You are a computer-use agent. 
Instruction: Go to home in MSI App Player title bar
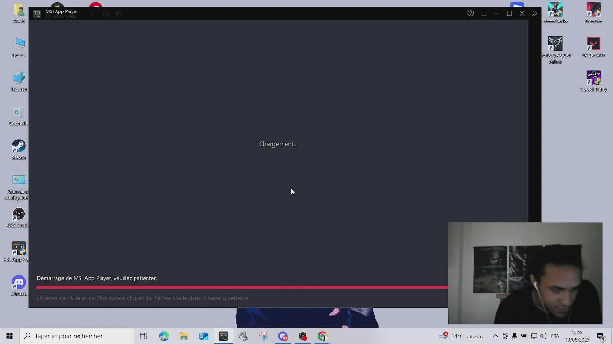[x=106, y=13]
